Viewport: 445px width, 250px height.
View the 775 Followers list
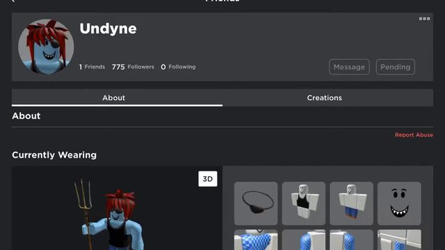click(133, 67)
